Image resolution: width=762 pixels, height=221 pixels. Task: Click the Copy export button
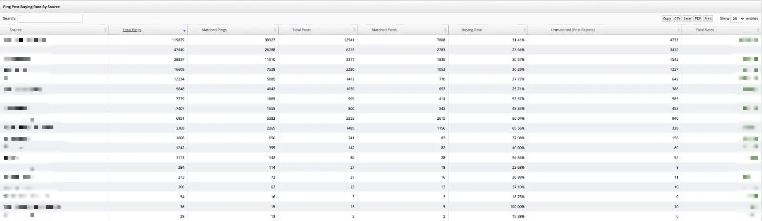(x=667, y=19)
